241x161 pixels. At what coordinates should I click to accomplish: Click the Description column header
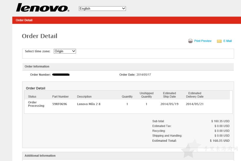[x=84, y=97]
